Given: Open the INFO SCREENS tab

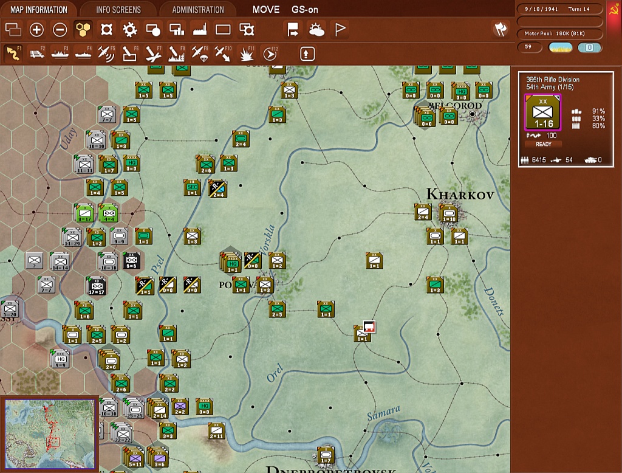Looking at the screenshot, I should click(118, 10).
